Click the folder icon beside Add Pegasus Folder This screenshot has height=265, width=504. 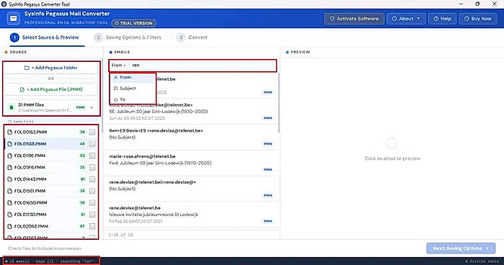pyautogui.click(x=27, y=68)
